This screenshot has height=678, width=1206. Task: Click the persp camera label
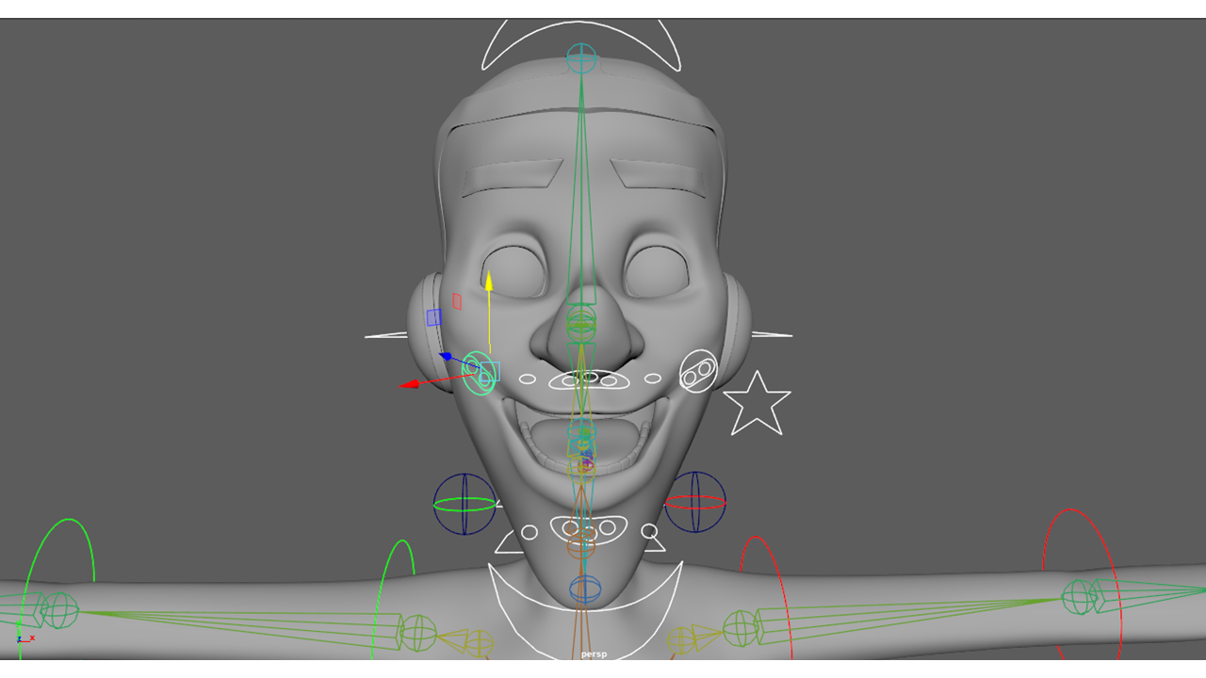(594, 654)
